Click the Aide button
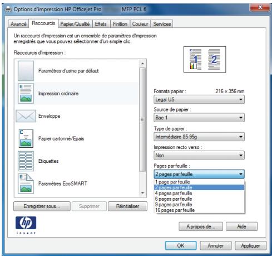This screenshot has width=272, height=256. pos(241,226)
